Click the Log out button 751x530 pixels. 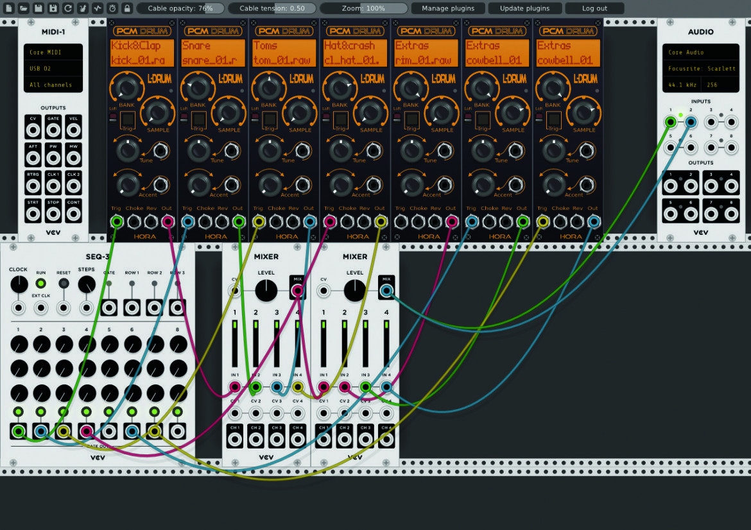(594, 8)
